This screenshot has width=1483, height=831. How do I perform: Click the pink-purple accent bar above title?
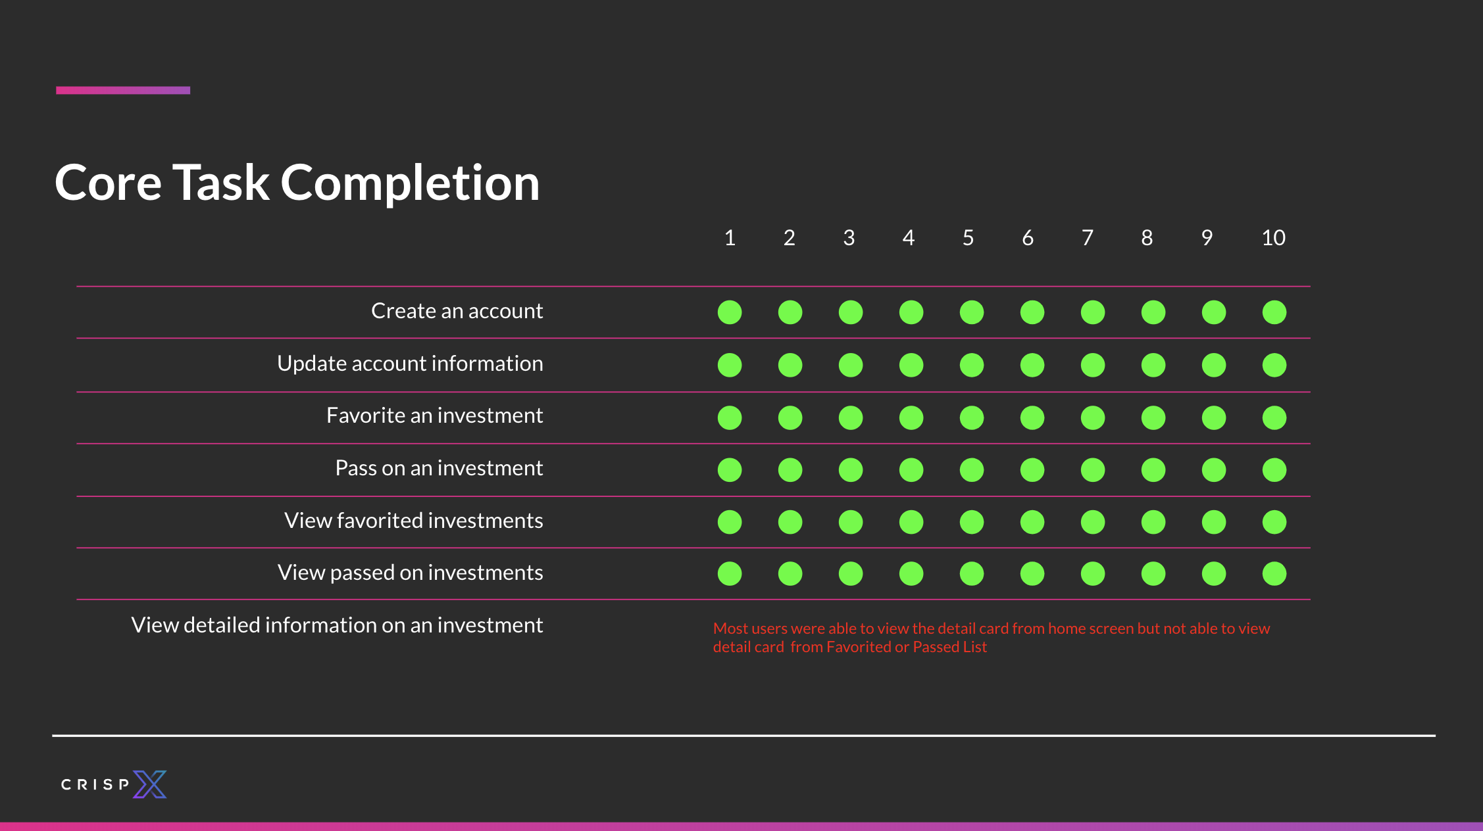pyautogui.click(x=123, y=90)
